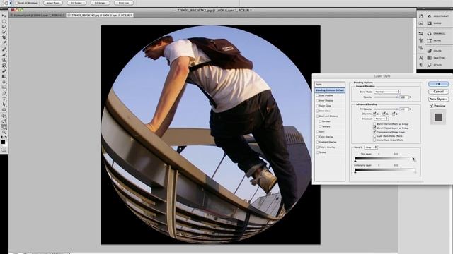This screenshot has width=453, height=254.
Task: Click the Fill Opacity slider track
Action: [386, 109]
